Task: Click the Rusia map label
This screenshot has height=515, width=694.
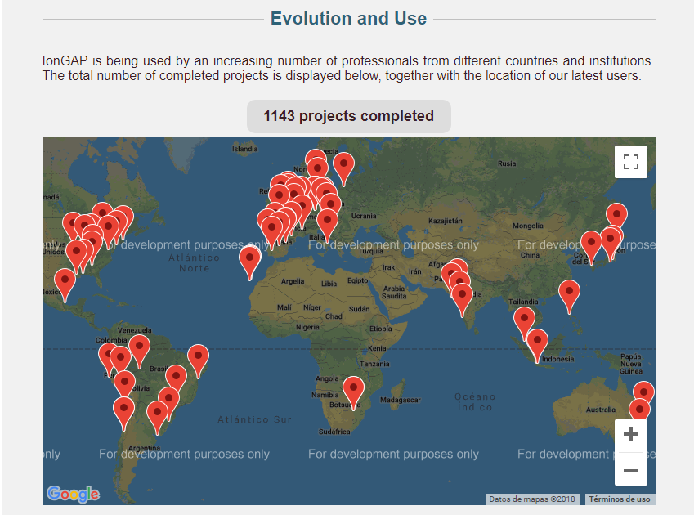Action: pyautogui.click(x=507, y=163)
